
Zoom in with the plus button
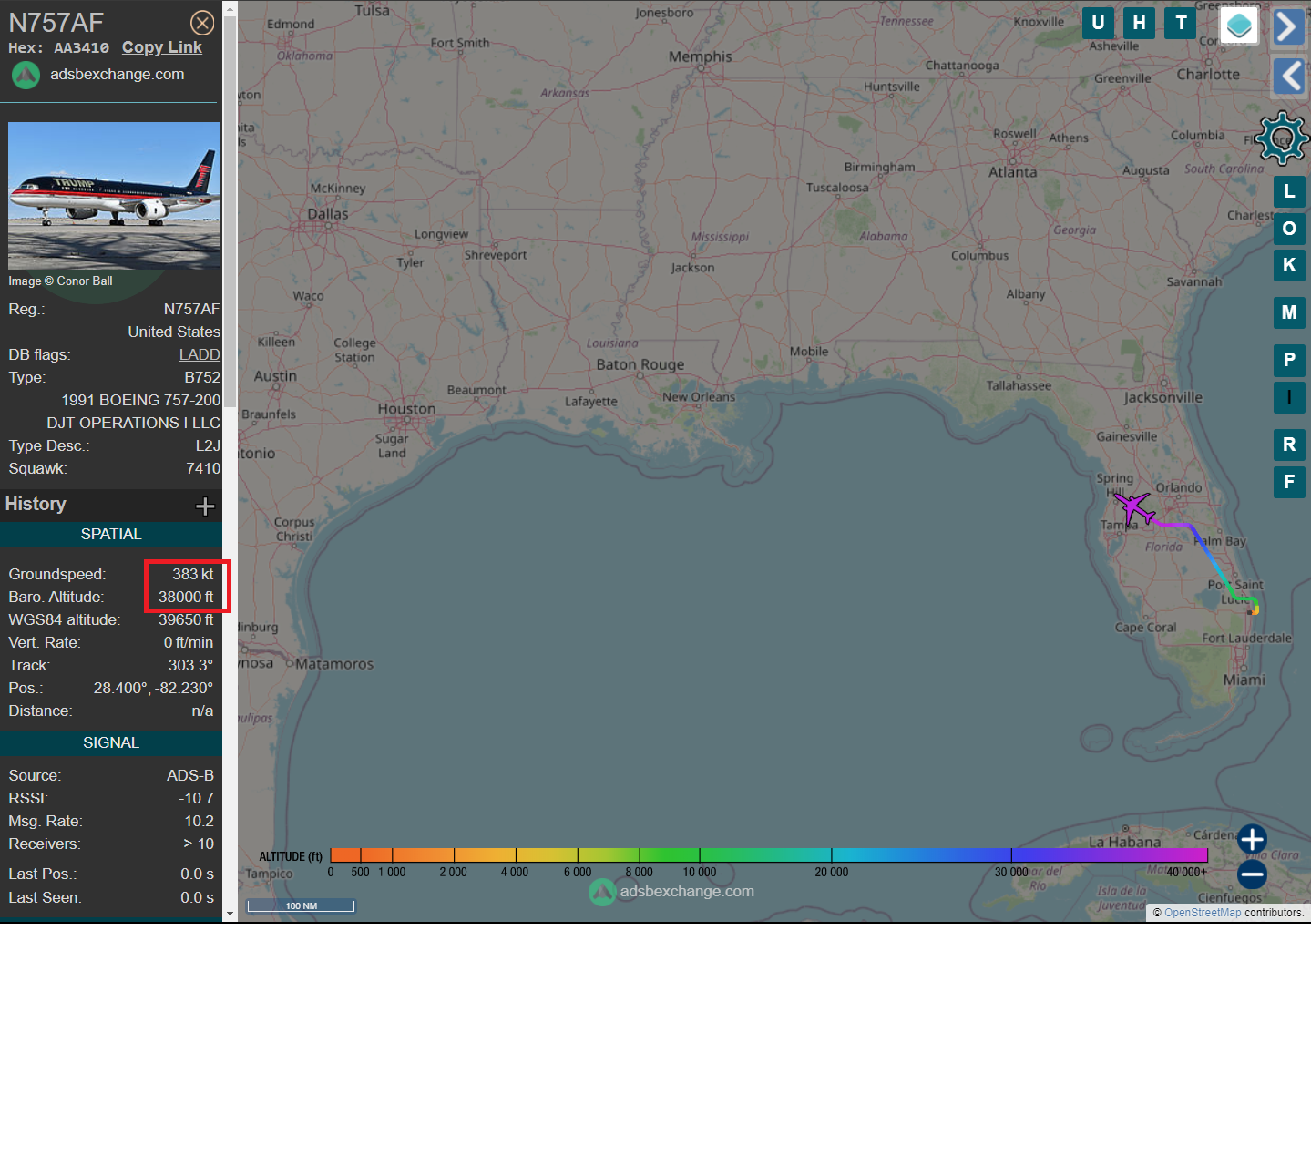click(x=1252, y=839)
